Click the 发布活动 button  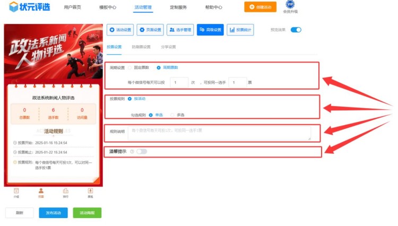point(53,213)
